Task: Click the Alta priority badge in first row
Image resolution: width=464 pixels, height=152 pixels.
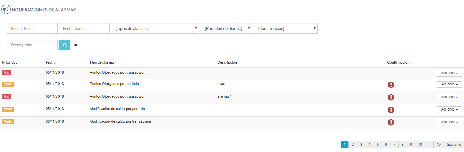Action: tap(6, 73)
